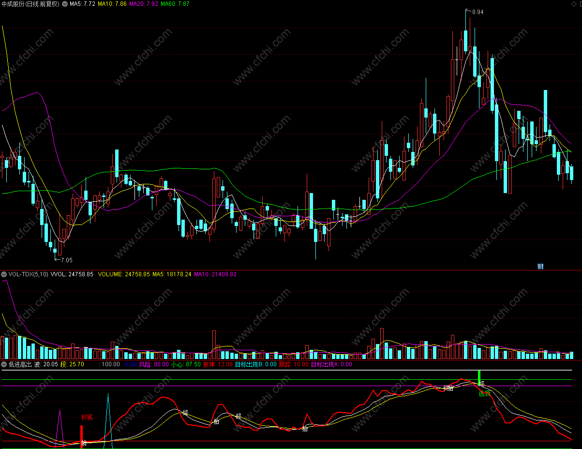The height and width of the screenshot is (449, 582).
Task: Select the green MA60: 7.87 label
Action: point(175,4)
